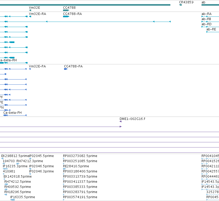
Task: Select the EK298812.5prime EST label
Action: click(15, 156)
